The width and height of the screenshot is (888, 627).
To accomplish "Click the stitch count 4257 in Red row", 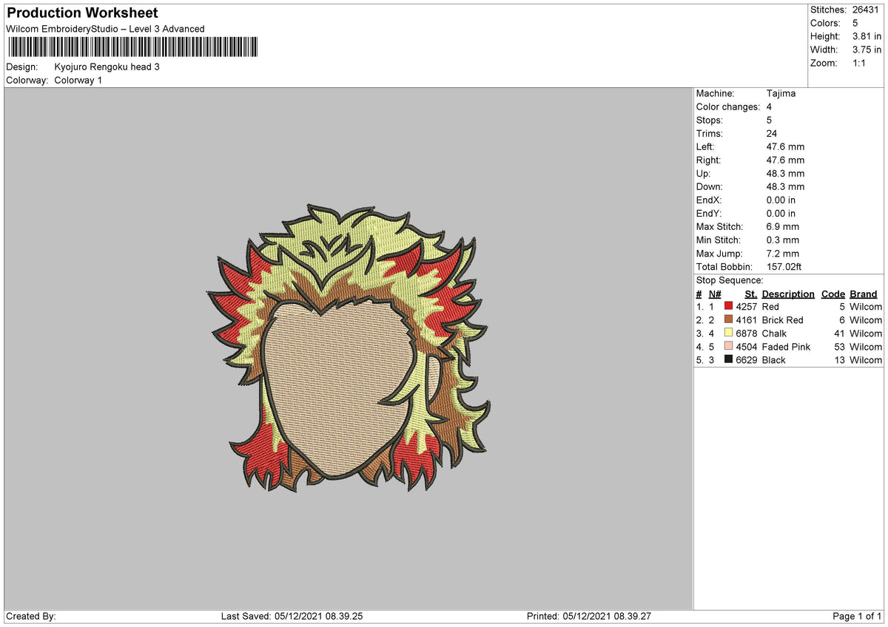I will point(747,306).
